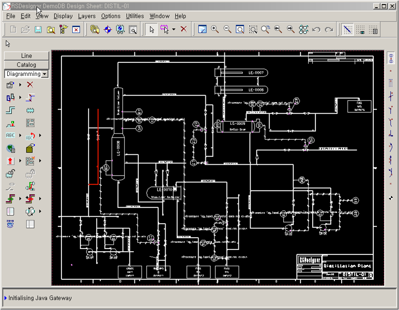Click the zoom next right-arrow magnifier
399x310 pixels.
click(x=291, y=29)
